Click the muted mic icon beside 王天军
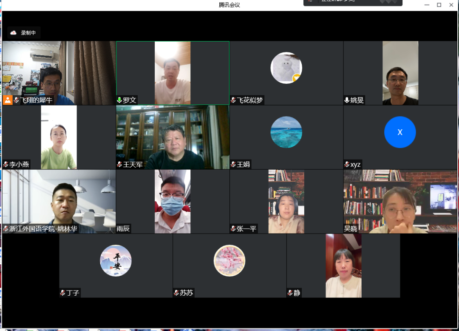This screenshot has height=331, width=459. pyautogui.click(x=119, y=165)
